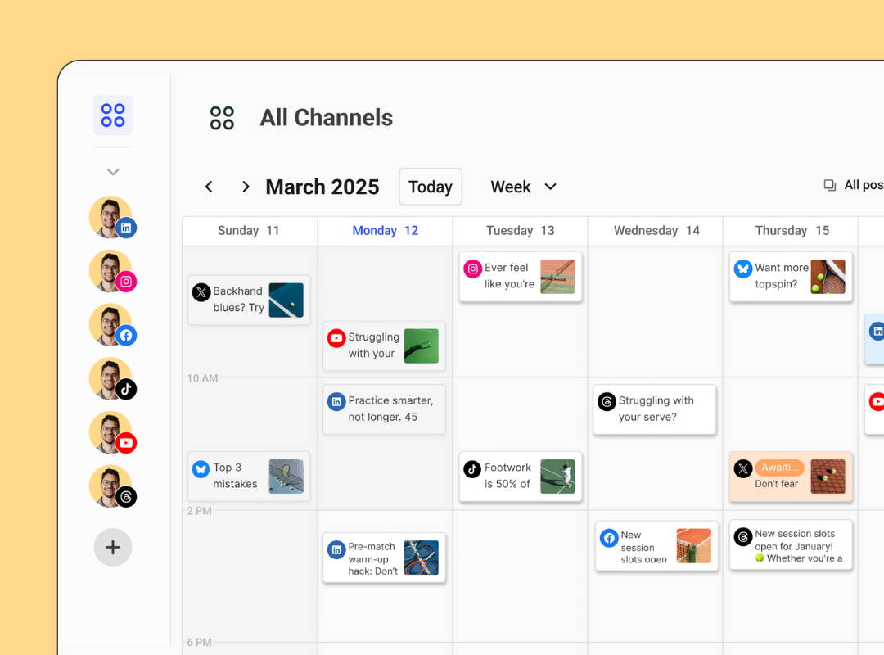Click the Tuesday 13 column header
Screen dimensions: 884x655
tap(519, 230)
